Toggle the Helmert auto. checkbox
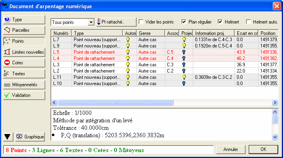The width and height of the screenshot is (283, 158). (248, 22)
